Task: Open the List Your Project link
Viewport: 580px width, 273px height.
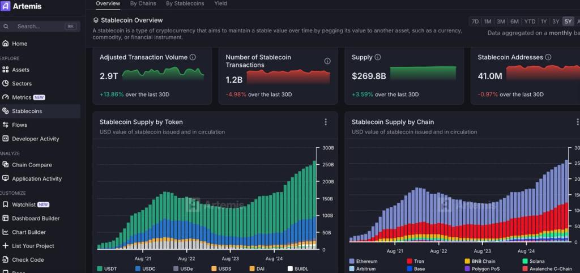Action: click(x=33, y=246)
